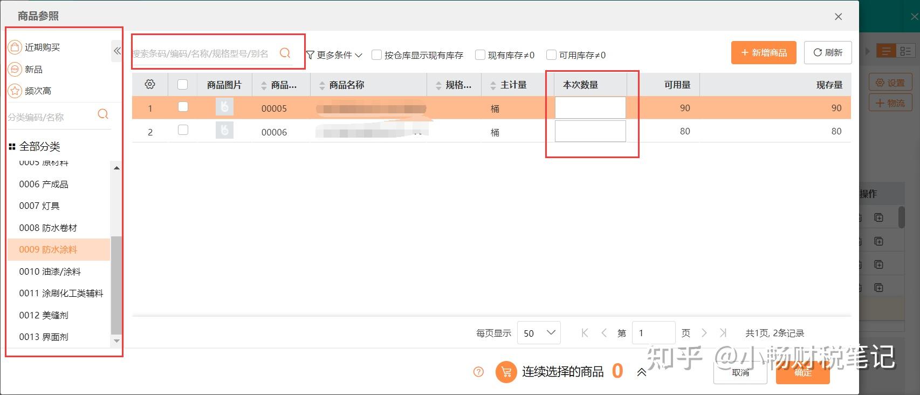Open the help question mark icon
The width and height of the screenshot is (920, 395).
tap(478, 372)
